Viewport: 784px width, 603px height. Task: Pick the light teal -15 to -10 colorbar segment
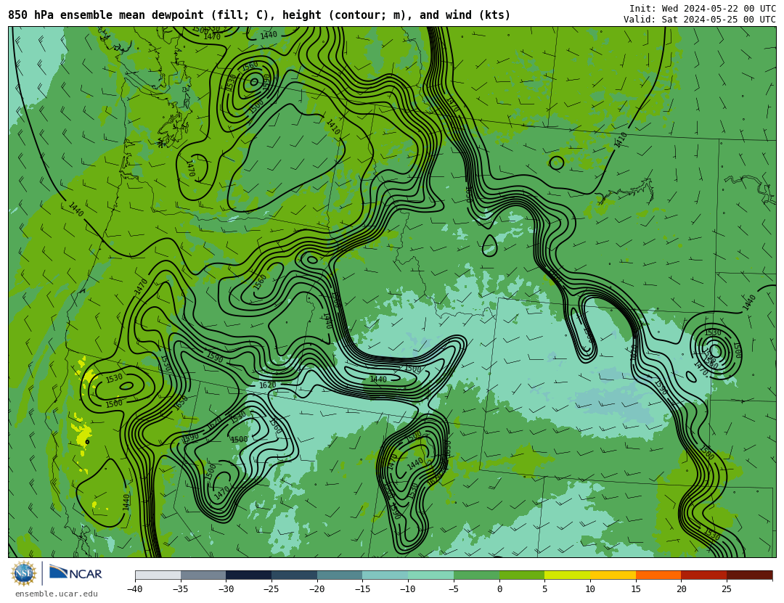(385, 575)
